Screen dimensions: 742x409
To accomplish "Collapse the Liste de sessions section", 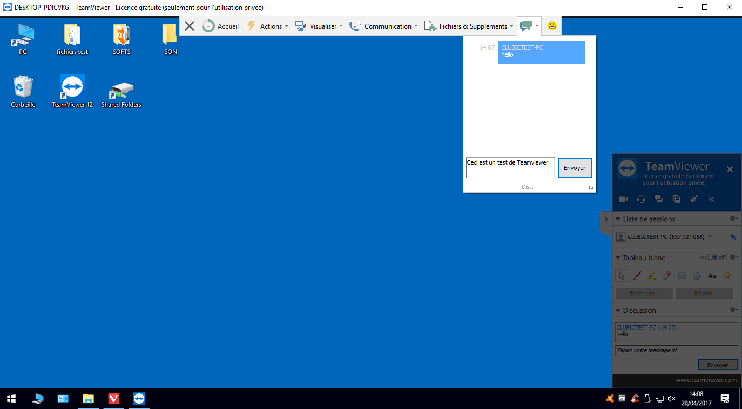I will [x=618, y=219].
